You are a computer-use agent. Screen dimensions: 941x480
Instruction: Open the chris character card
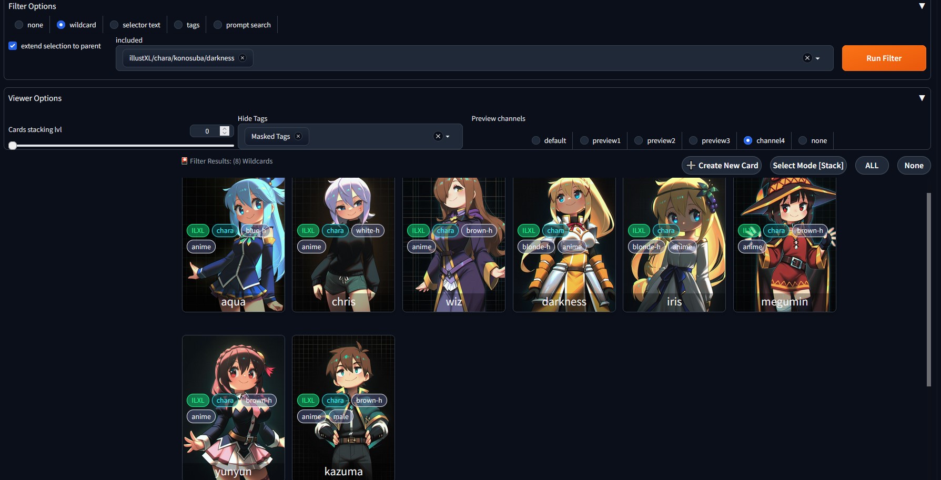343,244
